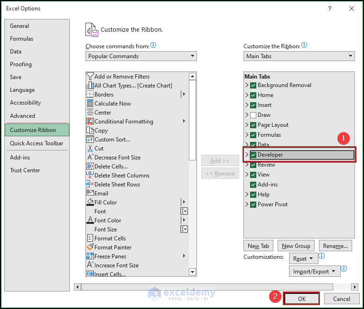Open the Font Size combo arrow
364x309 pixels.
pyautogui.click(x=184, y=229)
